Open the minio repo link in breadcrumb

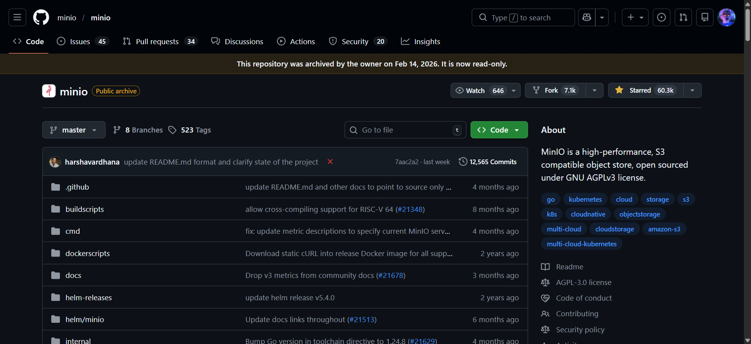coord(101,18)
